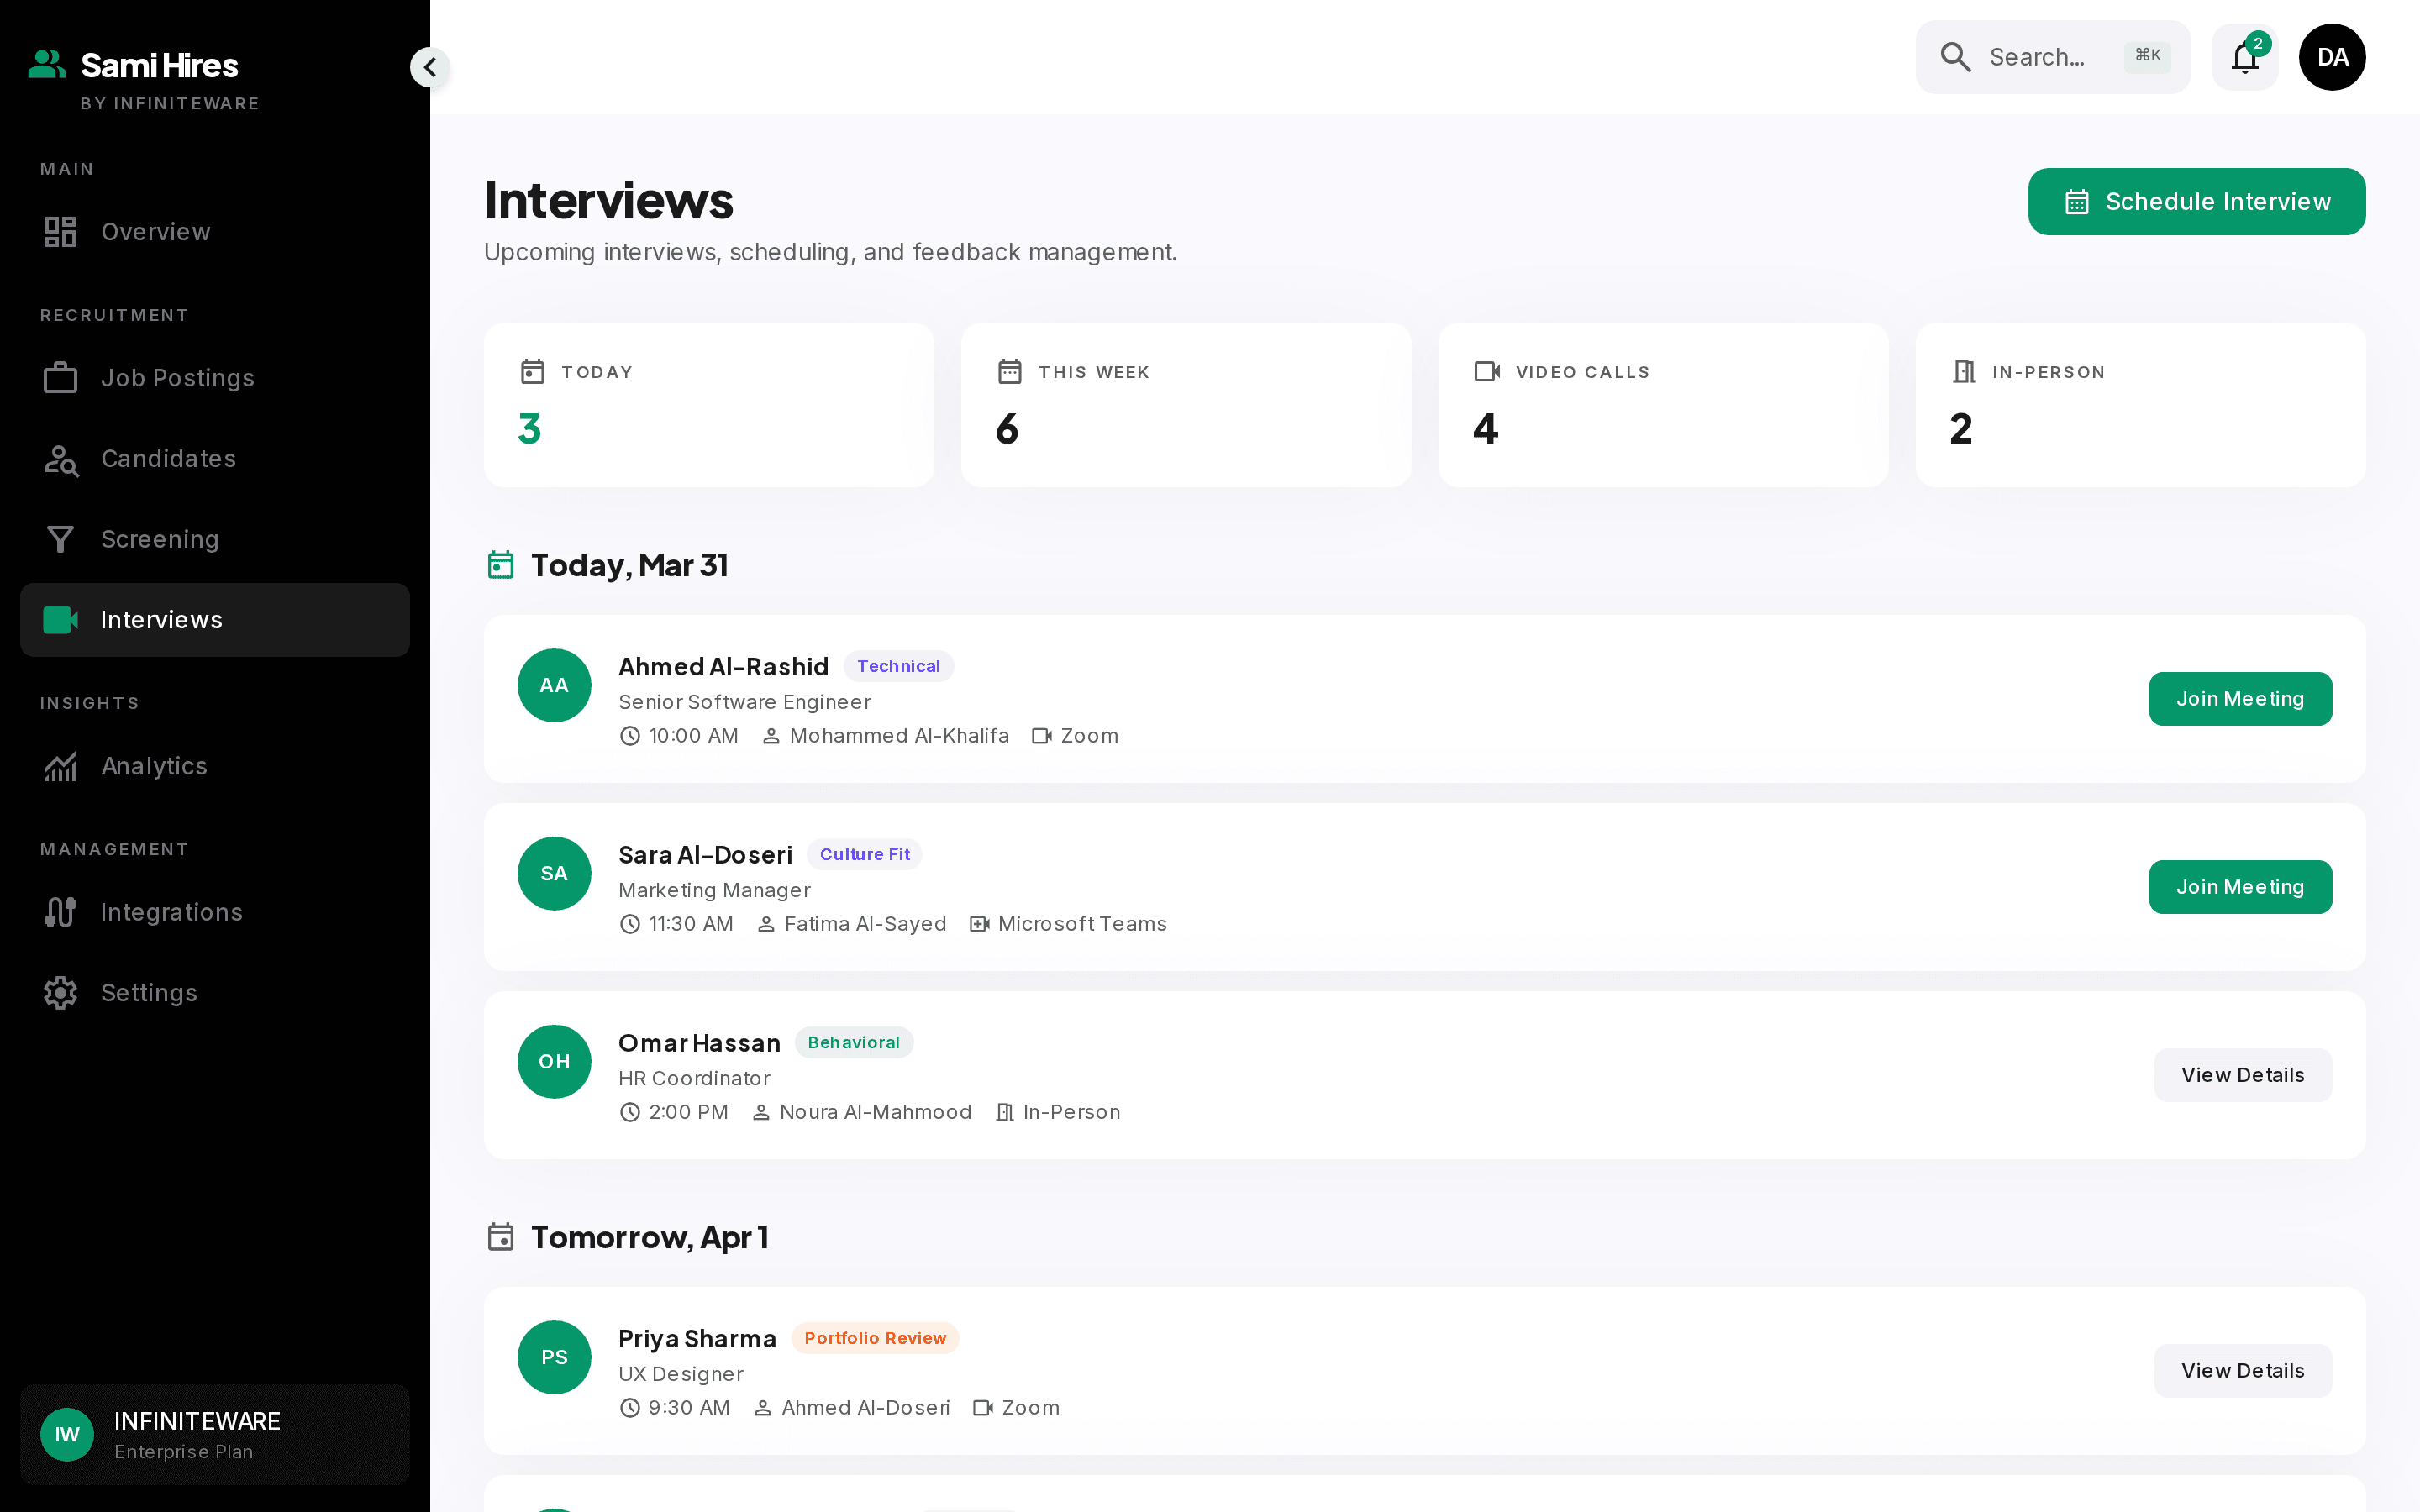2420x1512 pixels.
Task: Click the calendar icon beside Today, Mar 31
Action: click(500, 565)
